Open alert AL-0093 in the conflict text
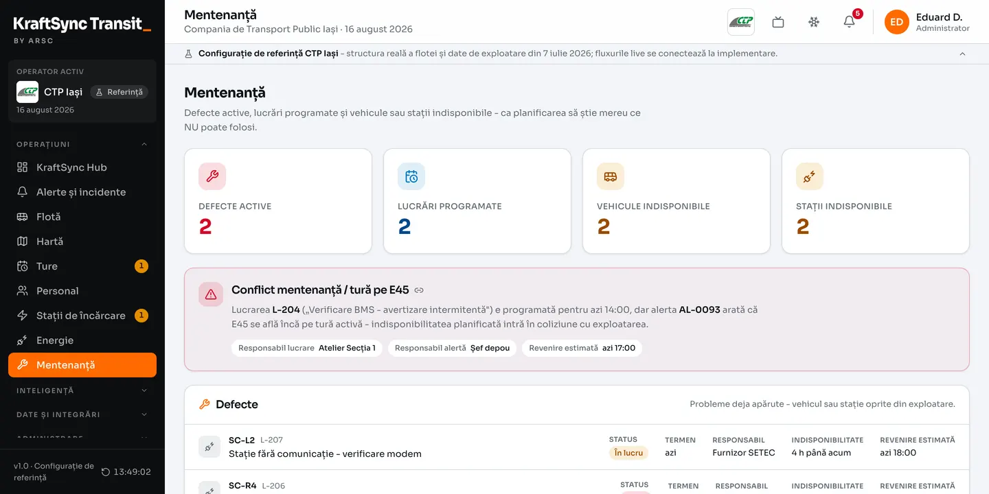 700,309
